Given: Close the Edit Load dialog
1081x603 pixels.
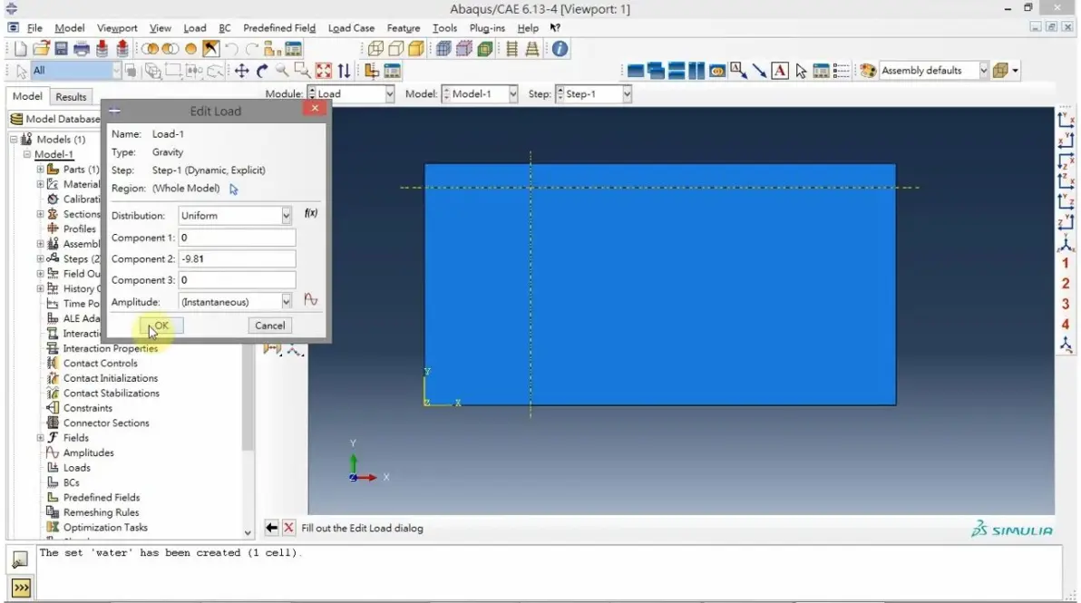Looking at the screenshot, I should click(x=315, y=108).
